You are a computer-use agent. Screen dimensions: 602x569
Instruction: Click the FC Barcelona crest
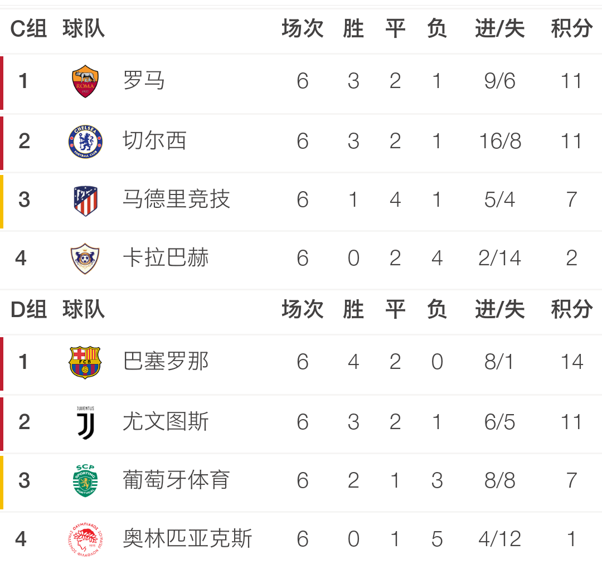(85, 362)
